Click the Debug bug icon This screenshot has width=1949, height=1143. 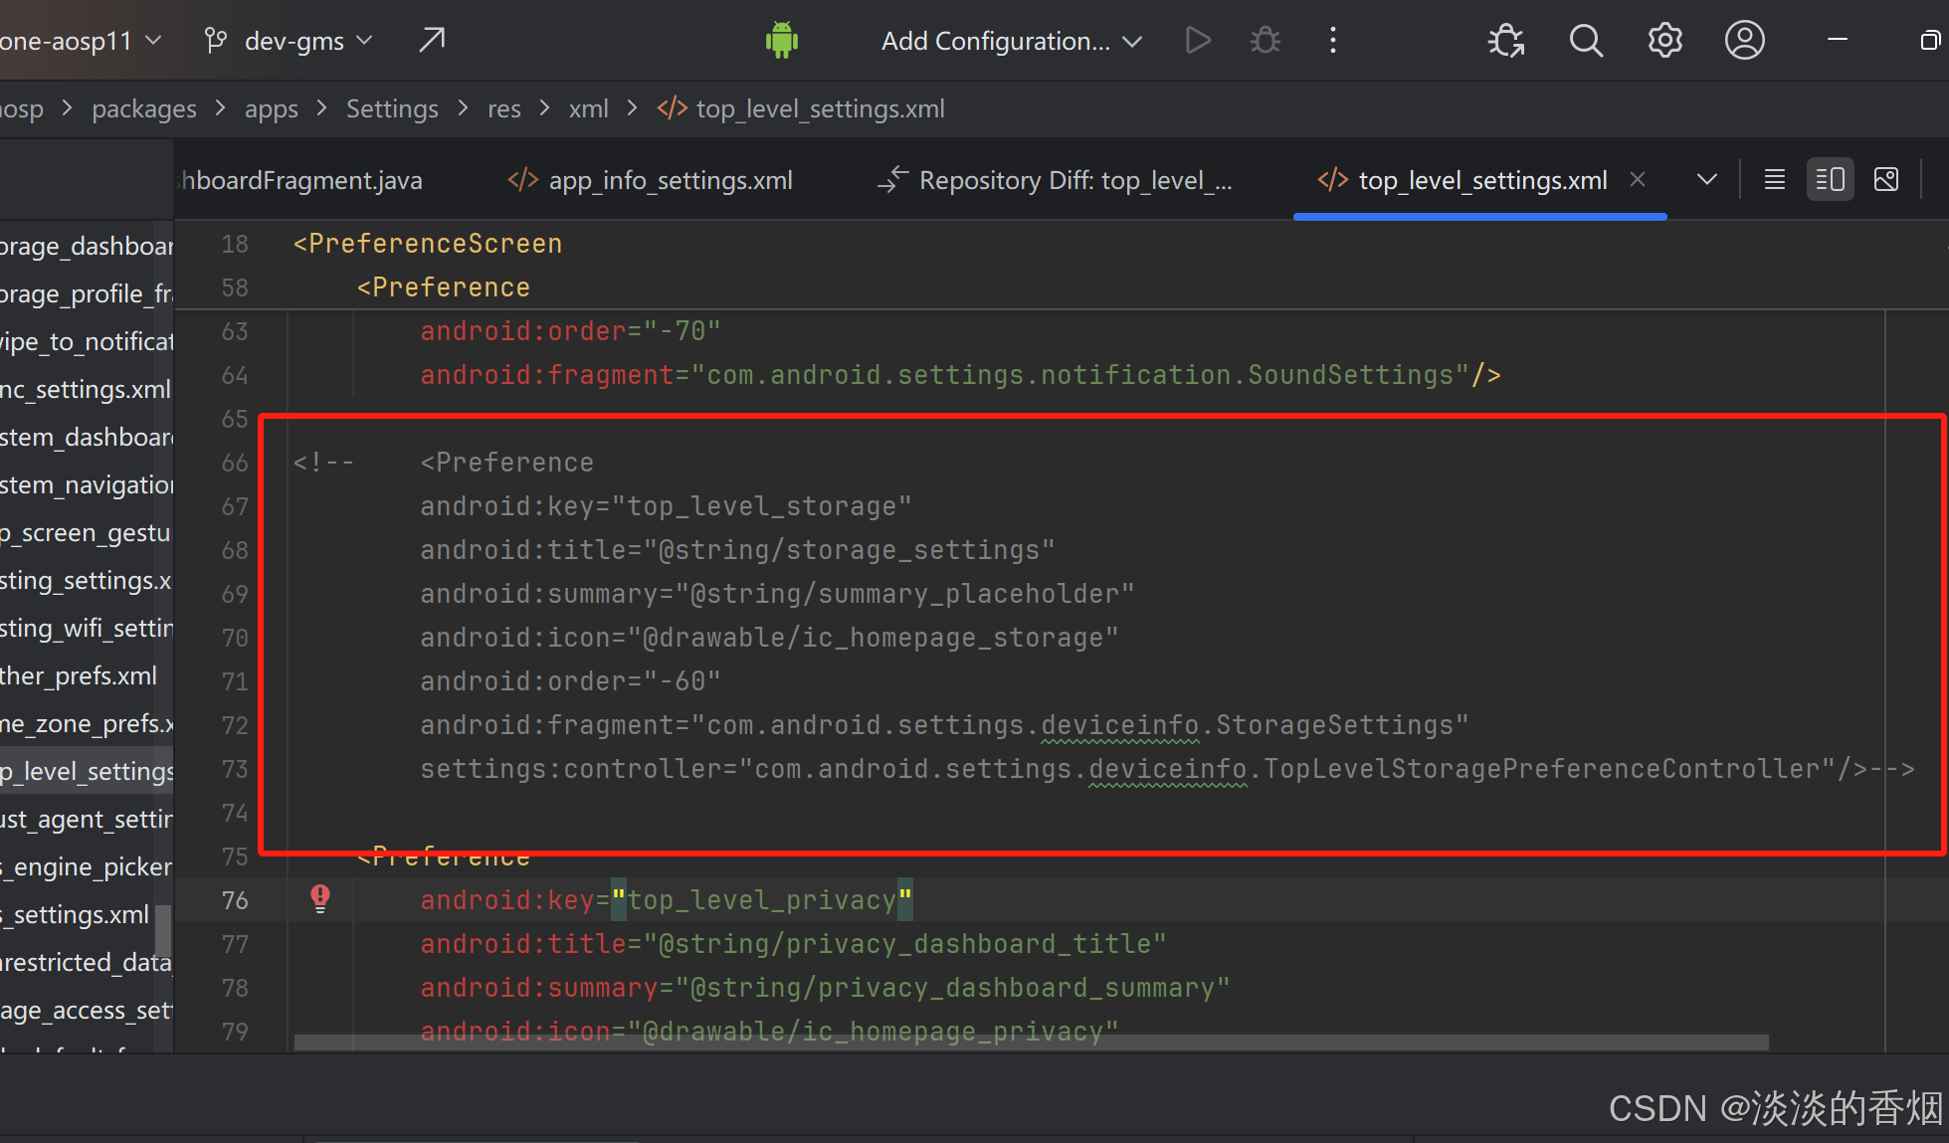tap(1265, 41)
